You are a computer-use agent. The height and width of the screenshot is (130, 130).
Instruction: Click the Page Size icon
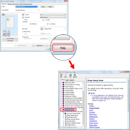click(x=23, y=15)
